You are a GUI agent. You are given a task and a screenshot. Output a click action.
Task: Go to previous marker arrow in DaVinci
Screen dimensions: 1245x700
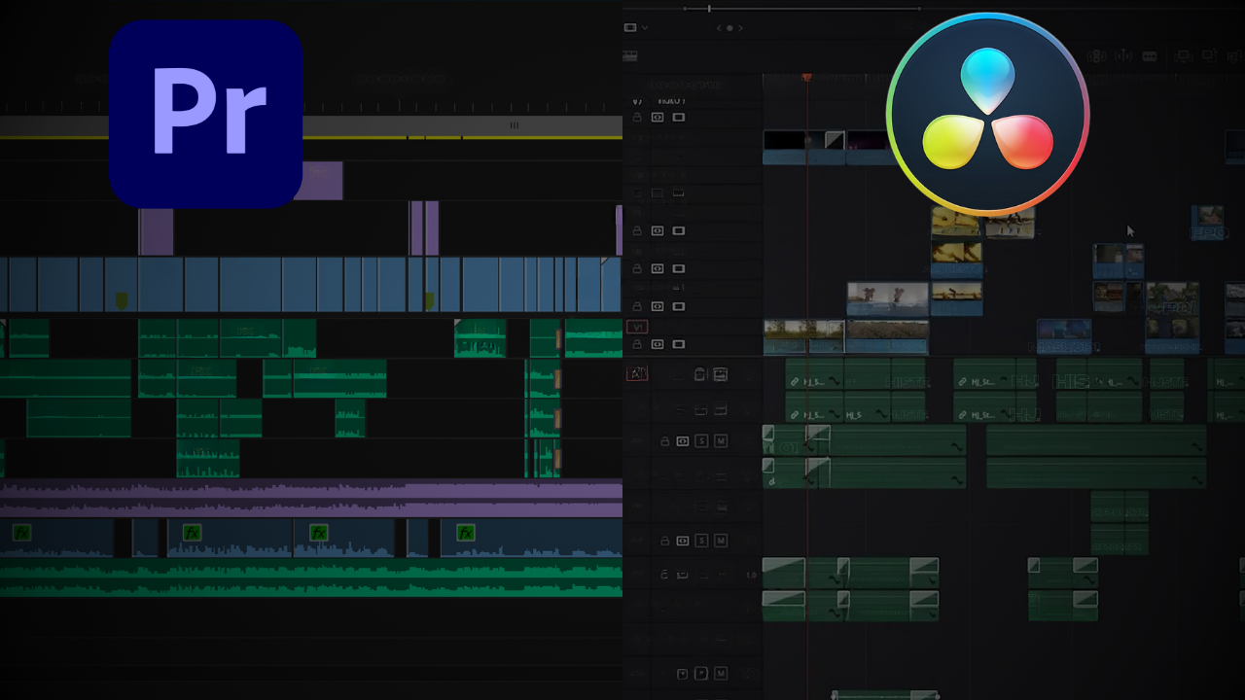(721, 28)
